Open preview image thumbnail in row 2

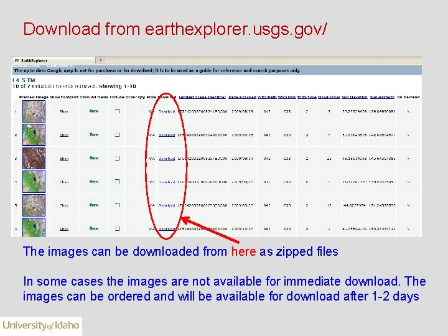(x=34, y=134)
